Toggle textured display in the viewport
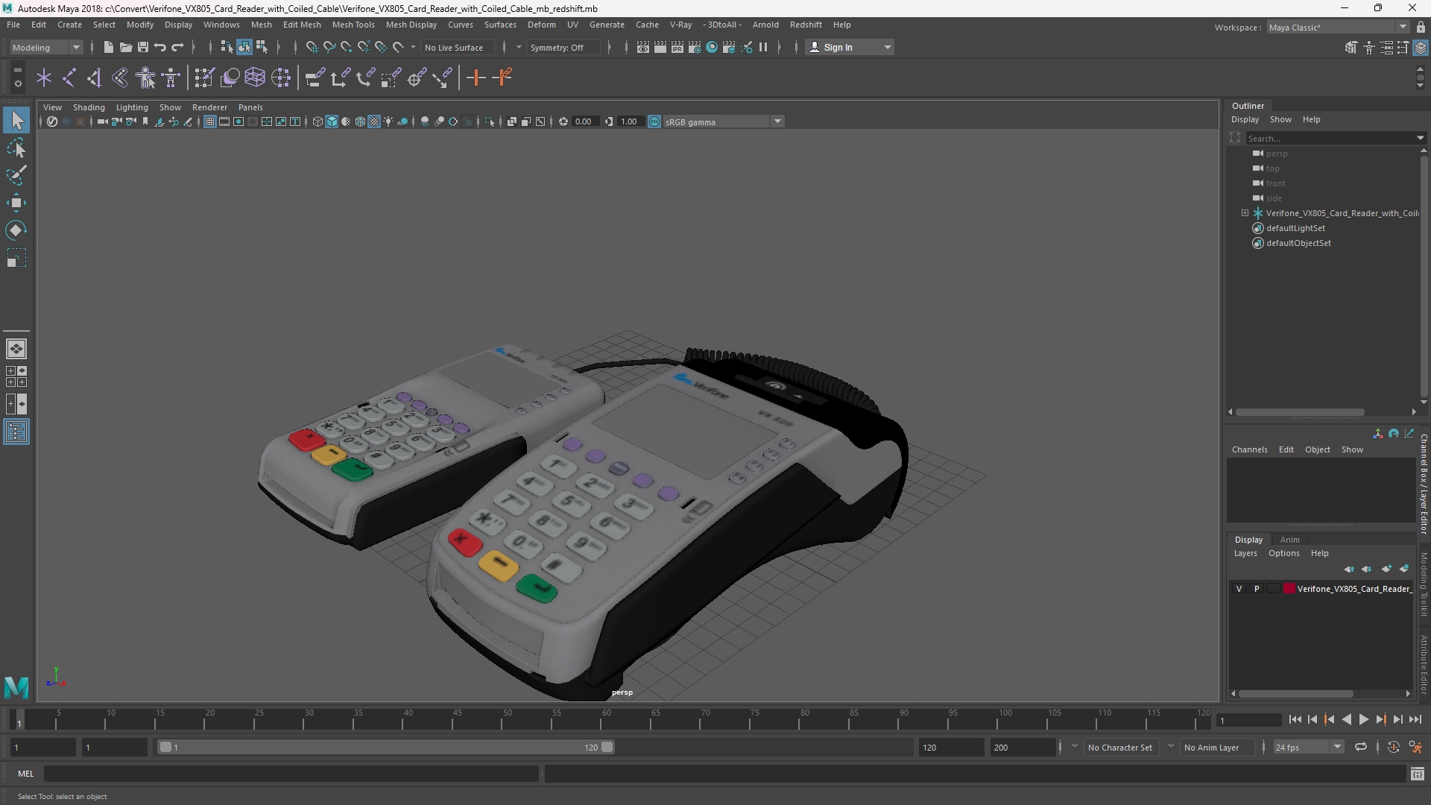 click(x=374, y=121)
